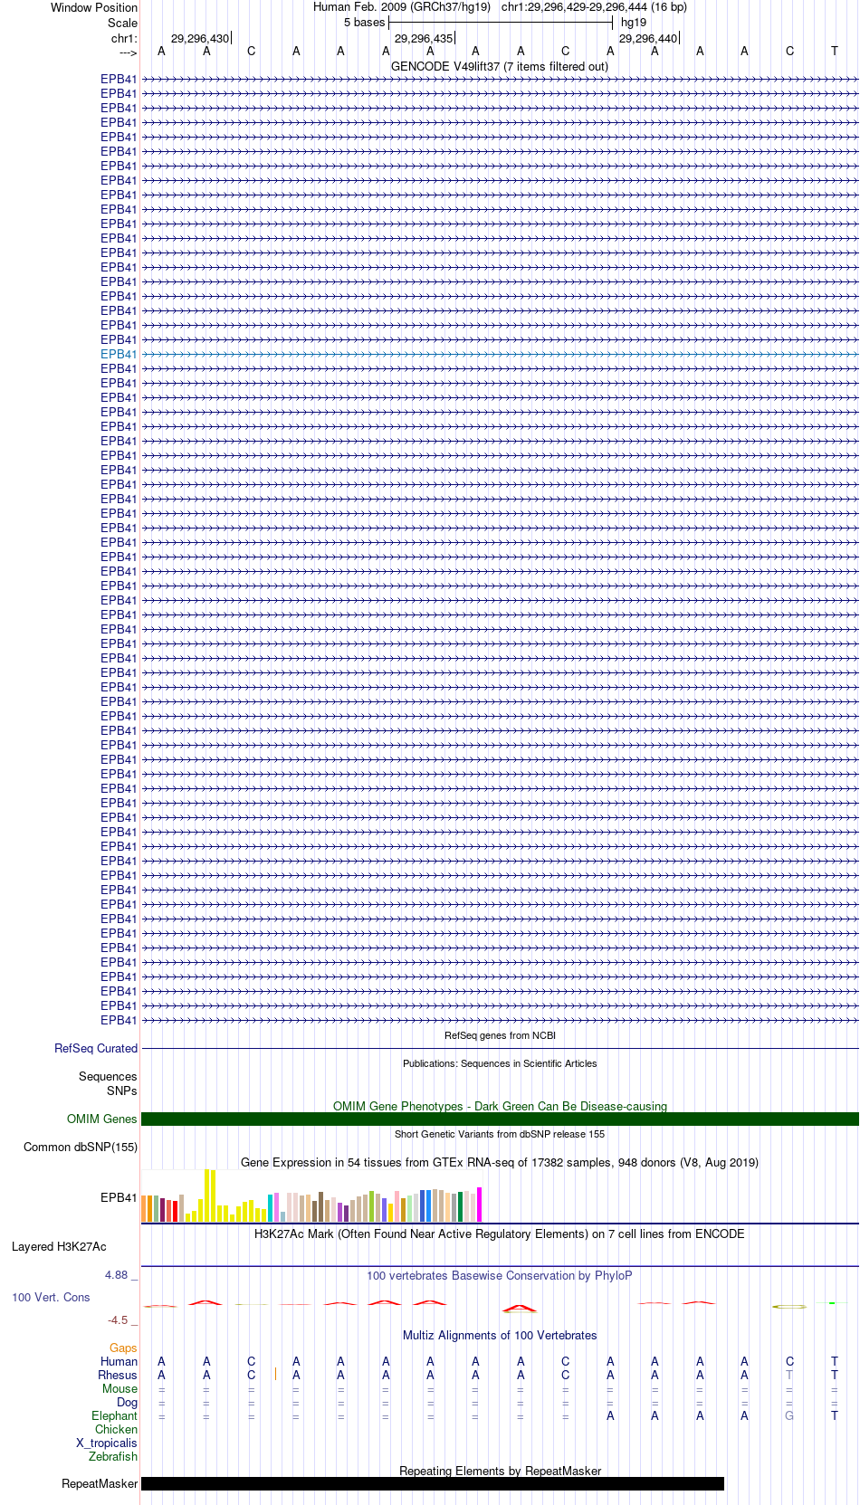
Task: Click the Dog species row label
Action: coord(127,1402)
